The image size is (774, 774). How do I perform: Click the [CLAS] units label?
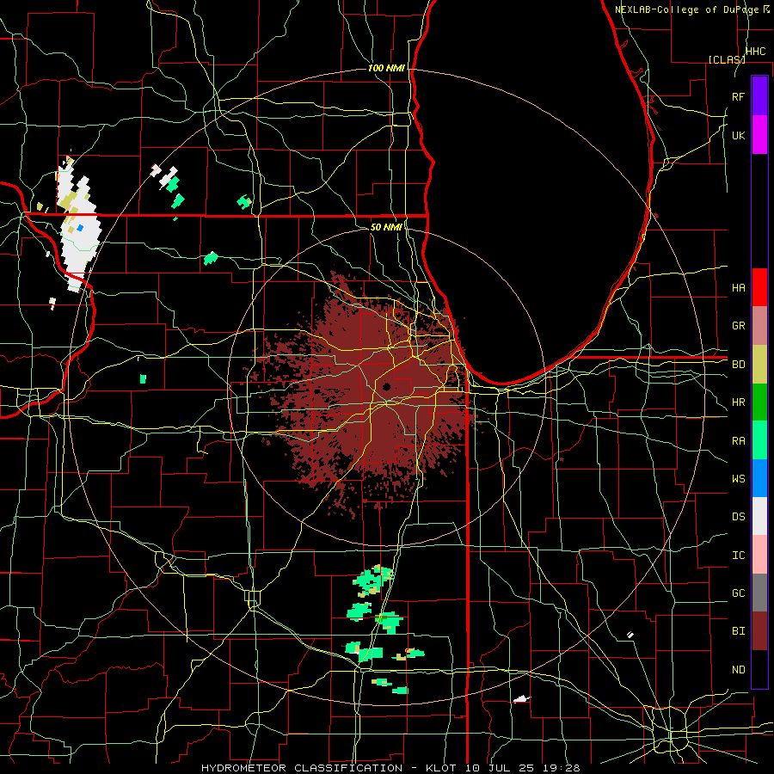pyautogui.click(x=726, y=59)
